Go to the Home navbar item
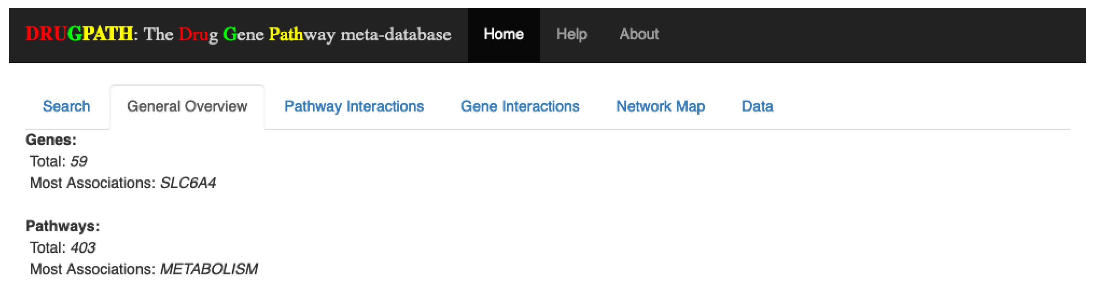The width and height of the screenshot is (1094, 288). pyautogui.click(x=503, y=34)
